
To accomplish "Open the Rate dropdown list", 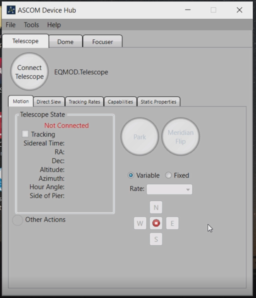I will coord(169,189).
